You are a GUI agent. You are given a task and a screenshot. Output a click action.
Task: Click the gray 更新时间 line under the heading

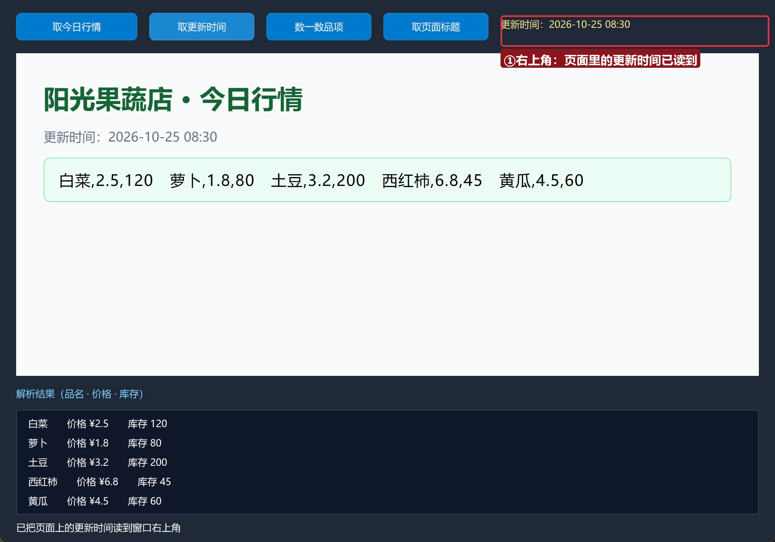coord(130,137)
